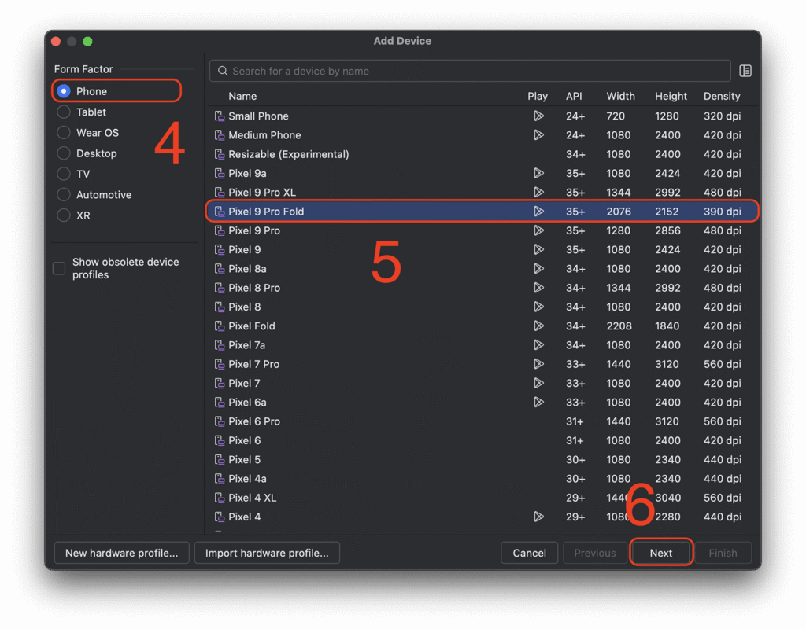This screenshot has height=629, width=806.
Task: Select the Wear OS form factor
Action: tap(64, 133)
